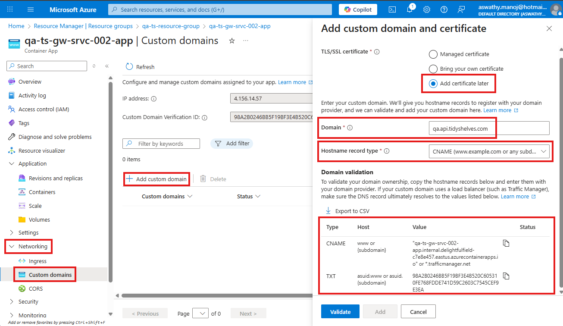Image resolution: width=563 pixels, height=326 pixels.
Task: Collapse the Application section
Action: (x=12, y=164)
